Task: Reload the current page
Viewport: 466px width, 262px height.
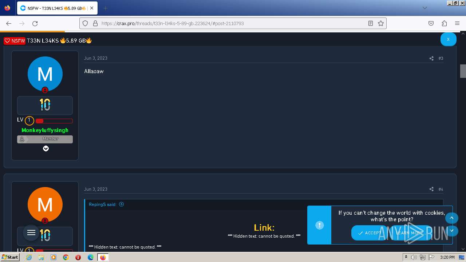Action: [35, 23]
